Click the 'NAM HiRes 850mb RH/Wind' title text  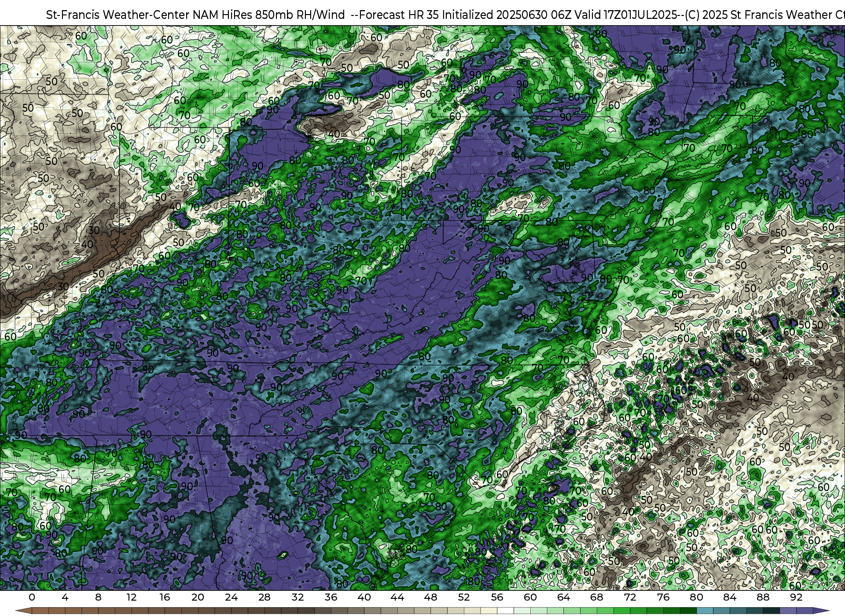coord(269,15)
